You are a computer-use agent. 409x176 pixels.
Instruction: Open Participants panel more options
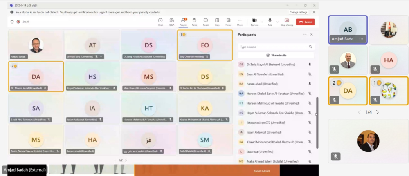click(x=305, y=35)
